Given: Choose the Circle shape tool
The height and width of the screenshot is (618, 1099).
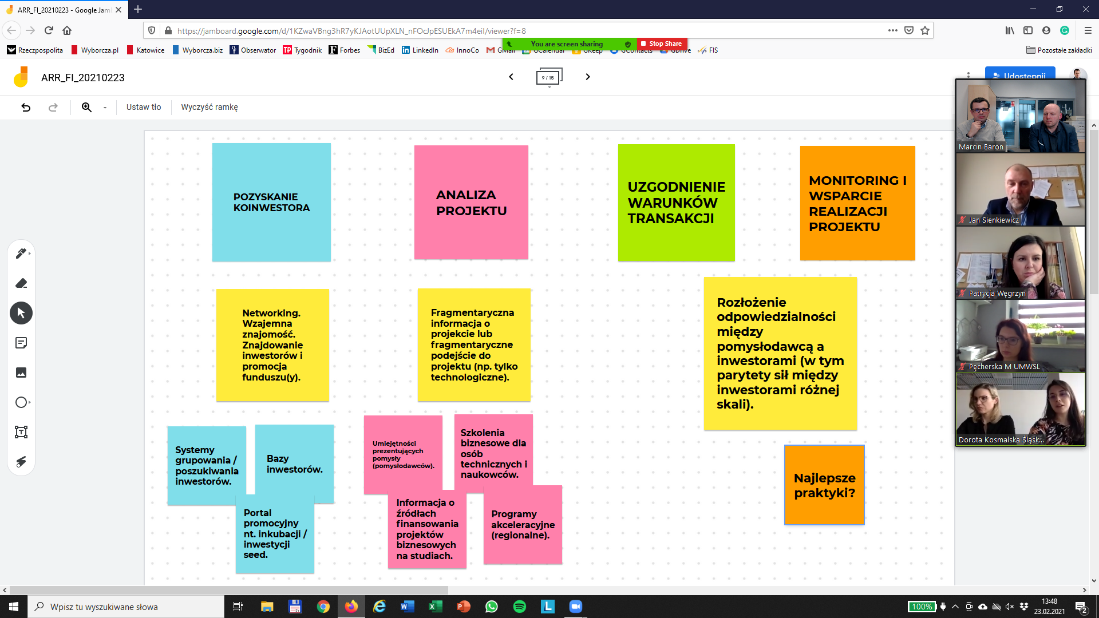Looking at the screenshot, I should [x=21, y=402].
